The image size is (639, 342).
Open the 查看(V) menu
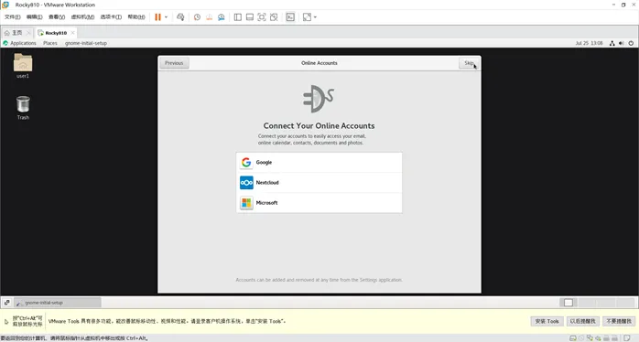[57, 17]
